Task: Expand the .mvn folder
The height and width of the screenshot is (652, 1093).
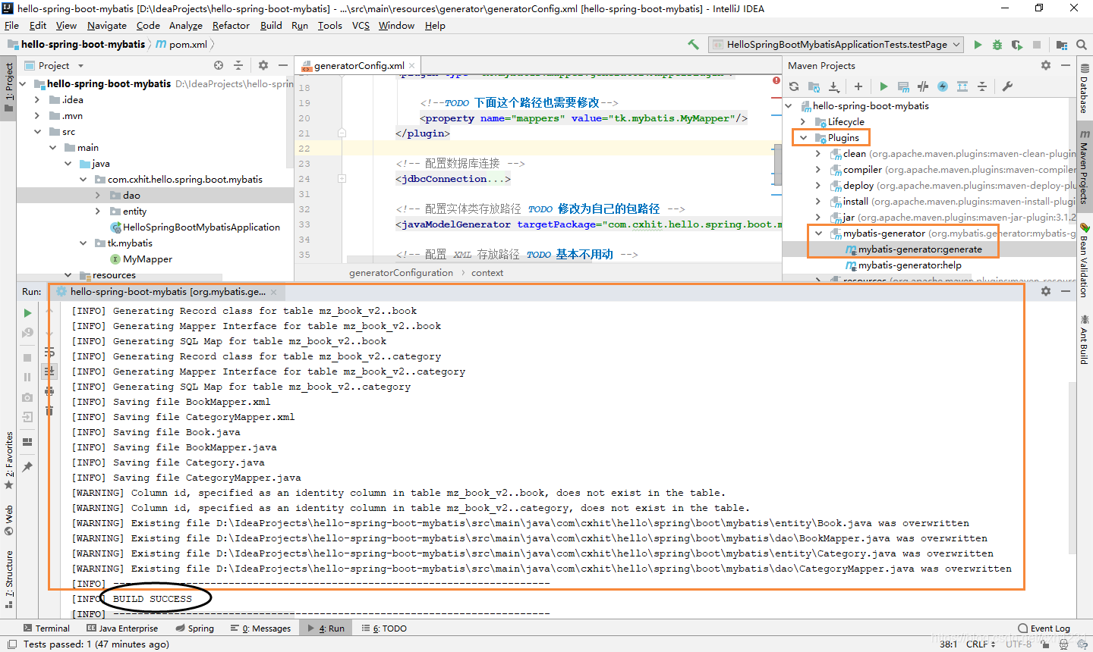Action: [37, 116]
